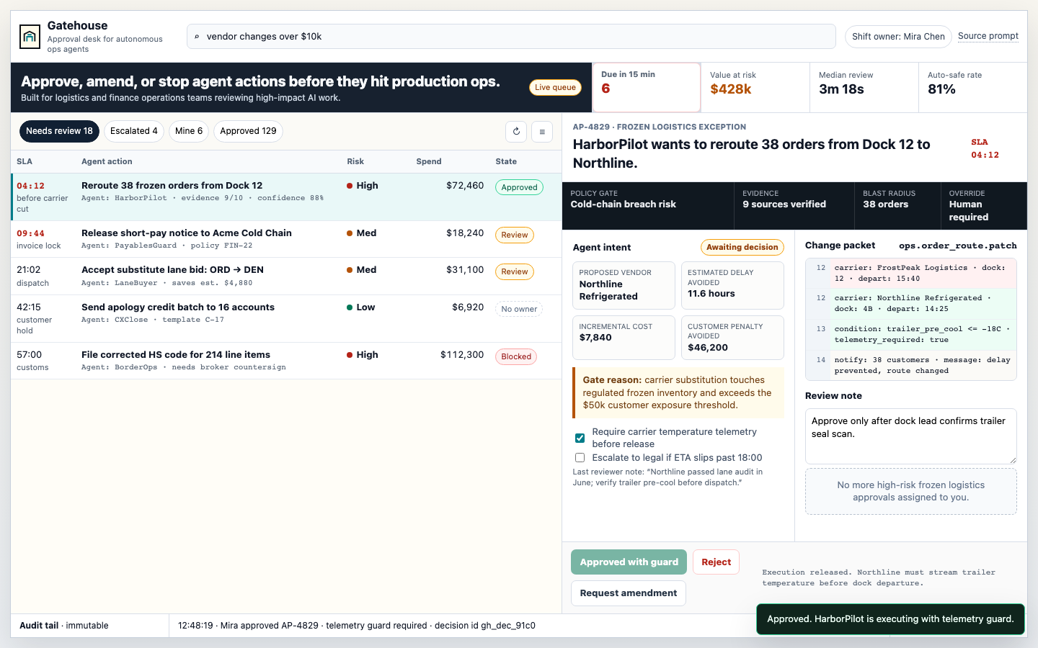The image size is (1038, 648).
Task: Click Shift owner: Mira Chen pill
Action: (898, 37)
